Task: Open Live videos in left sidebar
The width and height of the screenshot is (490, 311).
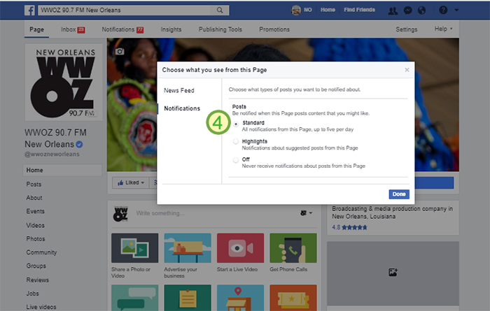Action: pos(41,307)
